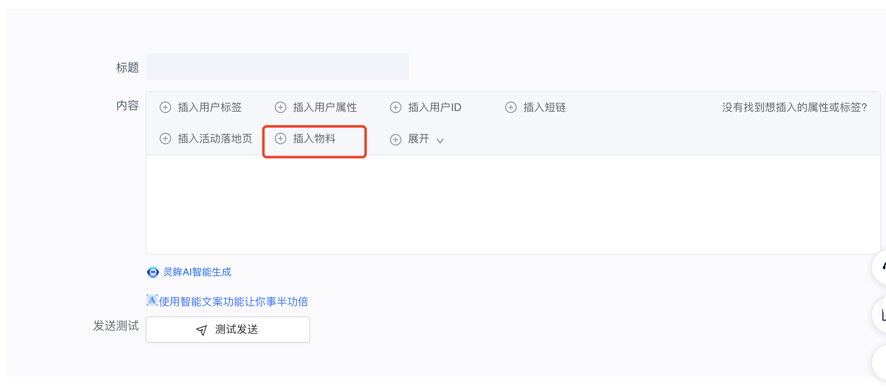Click the plus icon beside 展开
886x388 pixels.
point(396,140)
